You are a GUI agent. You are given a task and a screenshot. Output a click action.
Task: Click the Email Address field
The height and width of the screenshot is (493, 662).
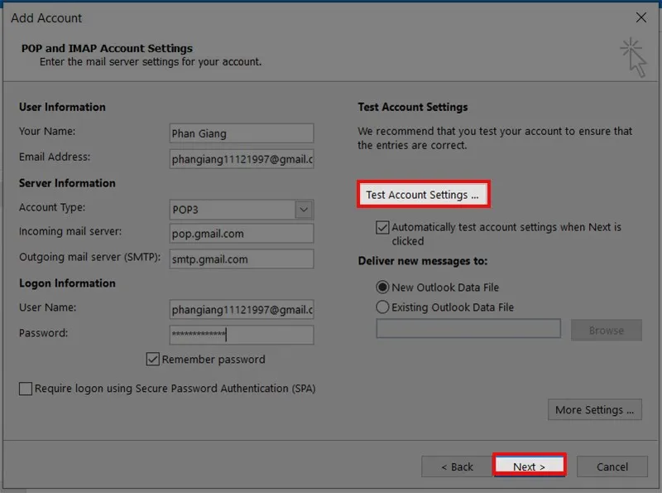tap(241, 157)
